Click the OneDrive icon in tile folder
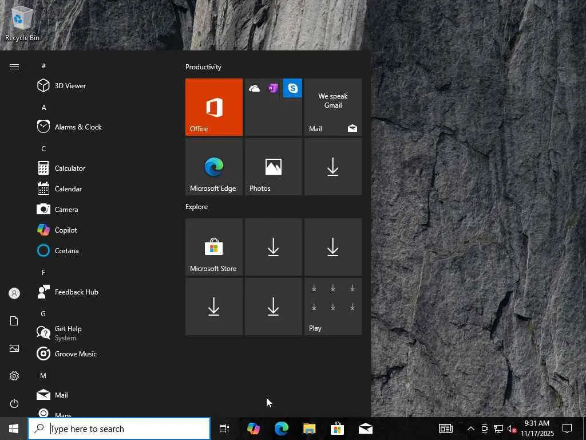This screenshot has width=586, height=440. point(255,88)
